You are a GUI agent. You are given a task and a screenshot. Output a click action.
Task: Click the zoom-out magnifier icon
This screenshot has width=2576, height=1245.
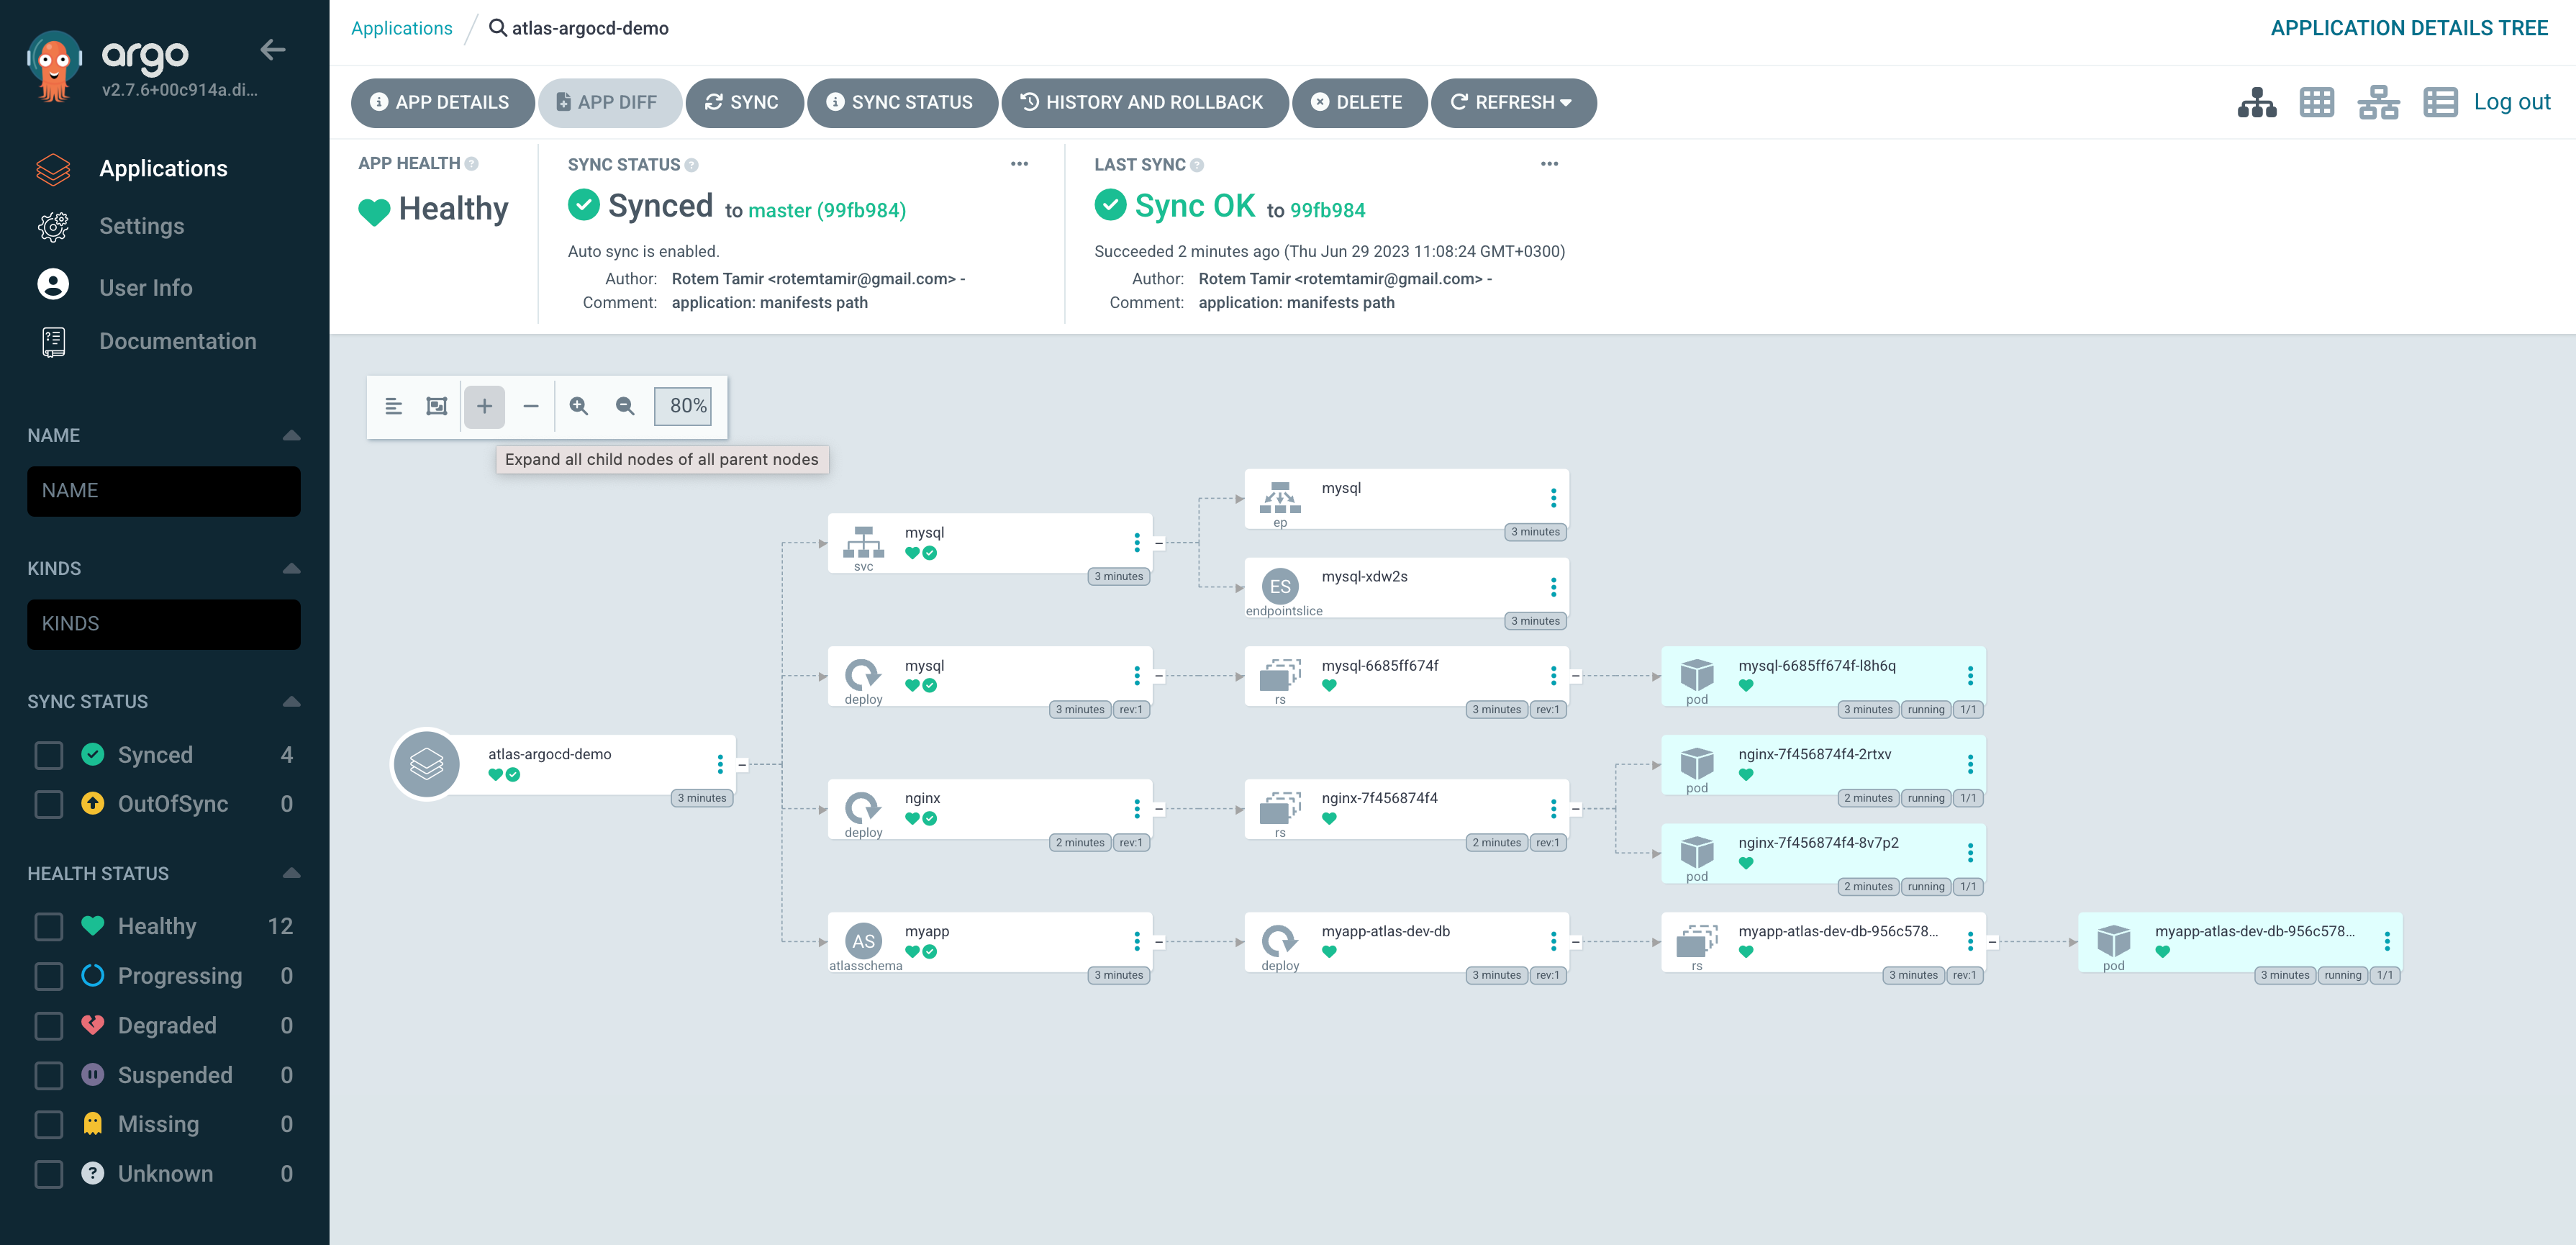624,406
